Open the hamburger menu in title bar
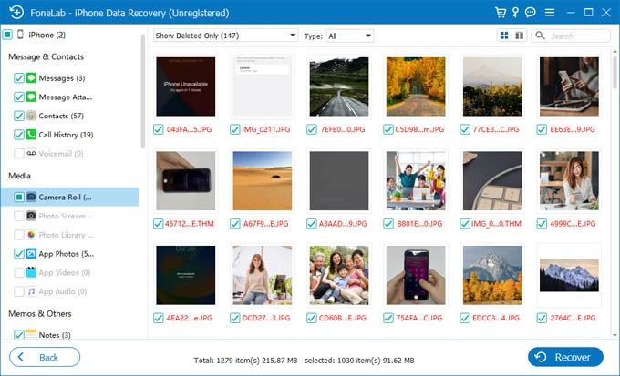This screenshot has width=620, height=376. [548, 13]
